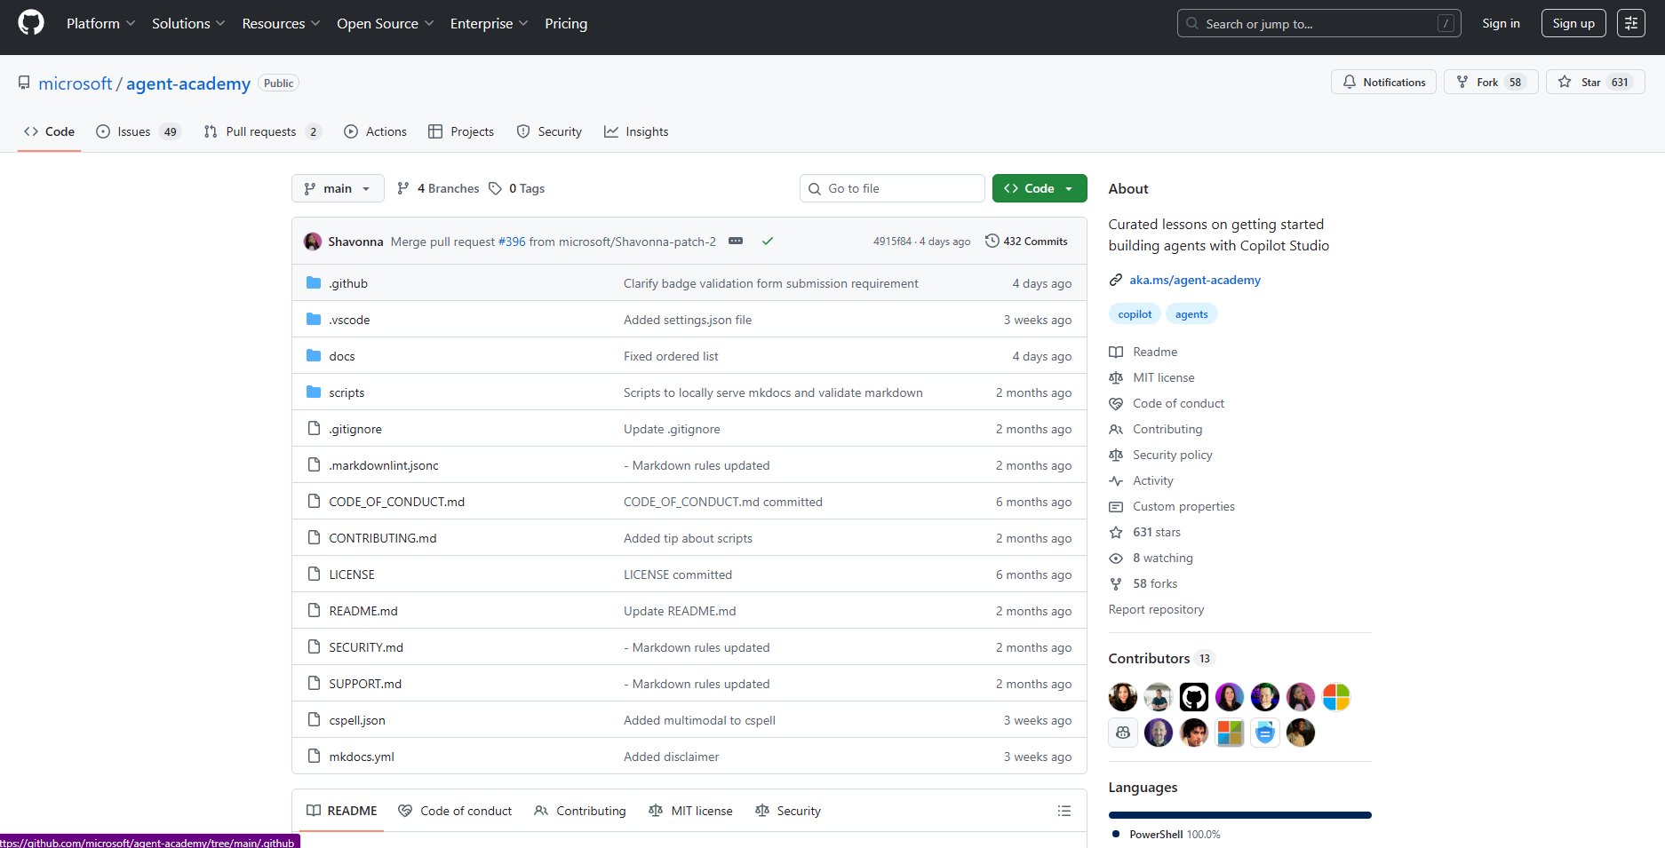The height and width of the screenshot is (848, 1665).
Task: Click the Copilot bot contributor avatar
Action: [x=1123, y=733]
